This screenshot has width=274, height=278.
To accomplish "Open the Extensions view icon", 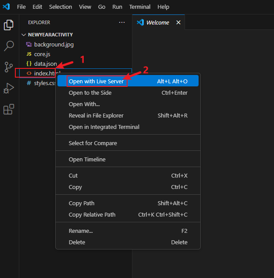I will [9, 109].
